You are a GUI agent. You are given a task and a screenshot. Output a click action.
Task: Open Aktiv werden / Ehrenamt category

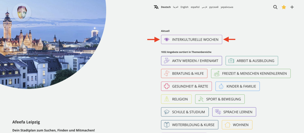[191, 61]
